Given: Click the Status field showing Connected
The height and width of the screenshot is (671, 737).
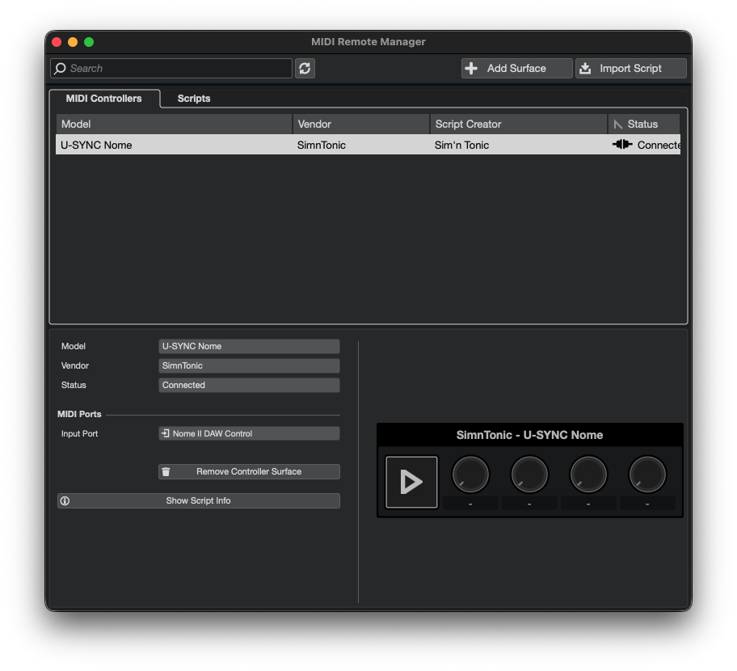Looking at the screenshot, I should [x=249, y=385].
